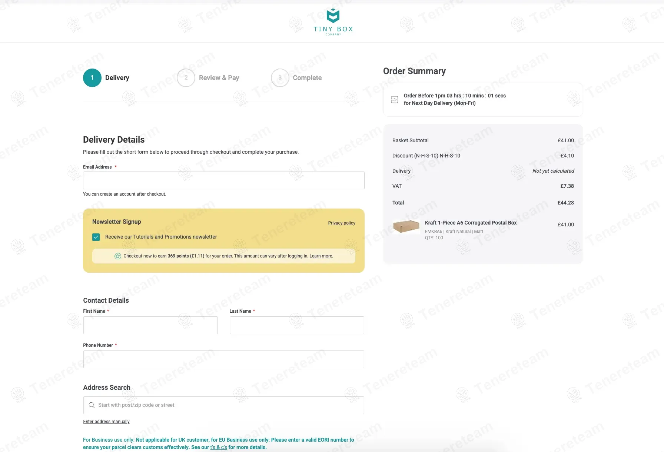Click the Kraft 1-Piece A6 Corrugated Postal Box title
664x452 pixels.
click(471, 223)
